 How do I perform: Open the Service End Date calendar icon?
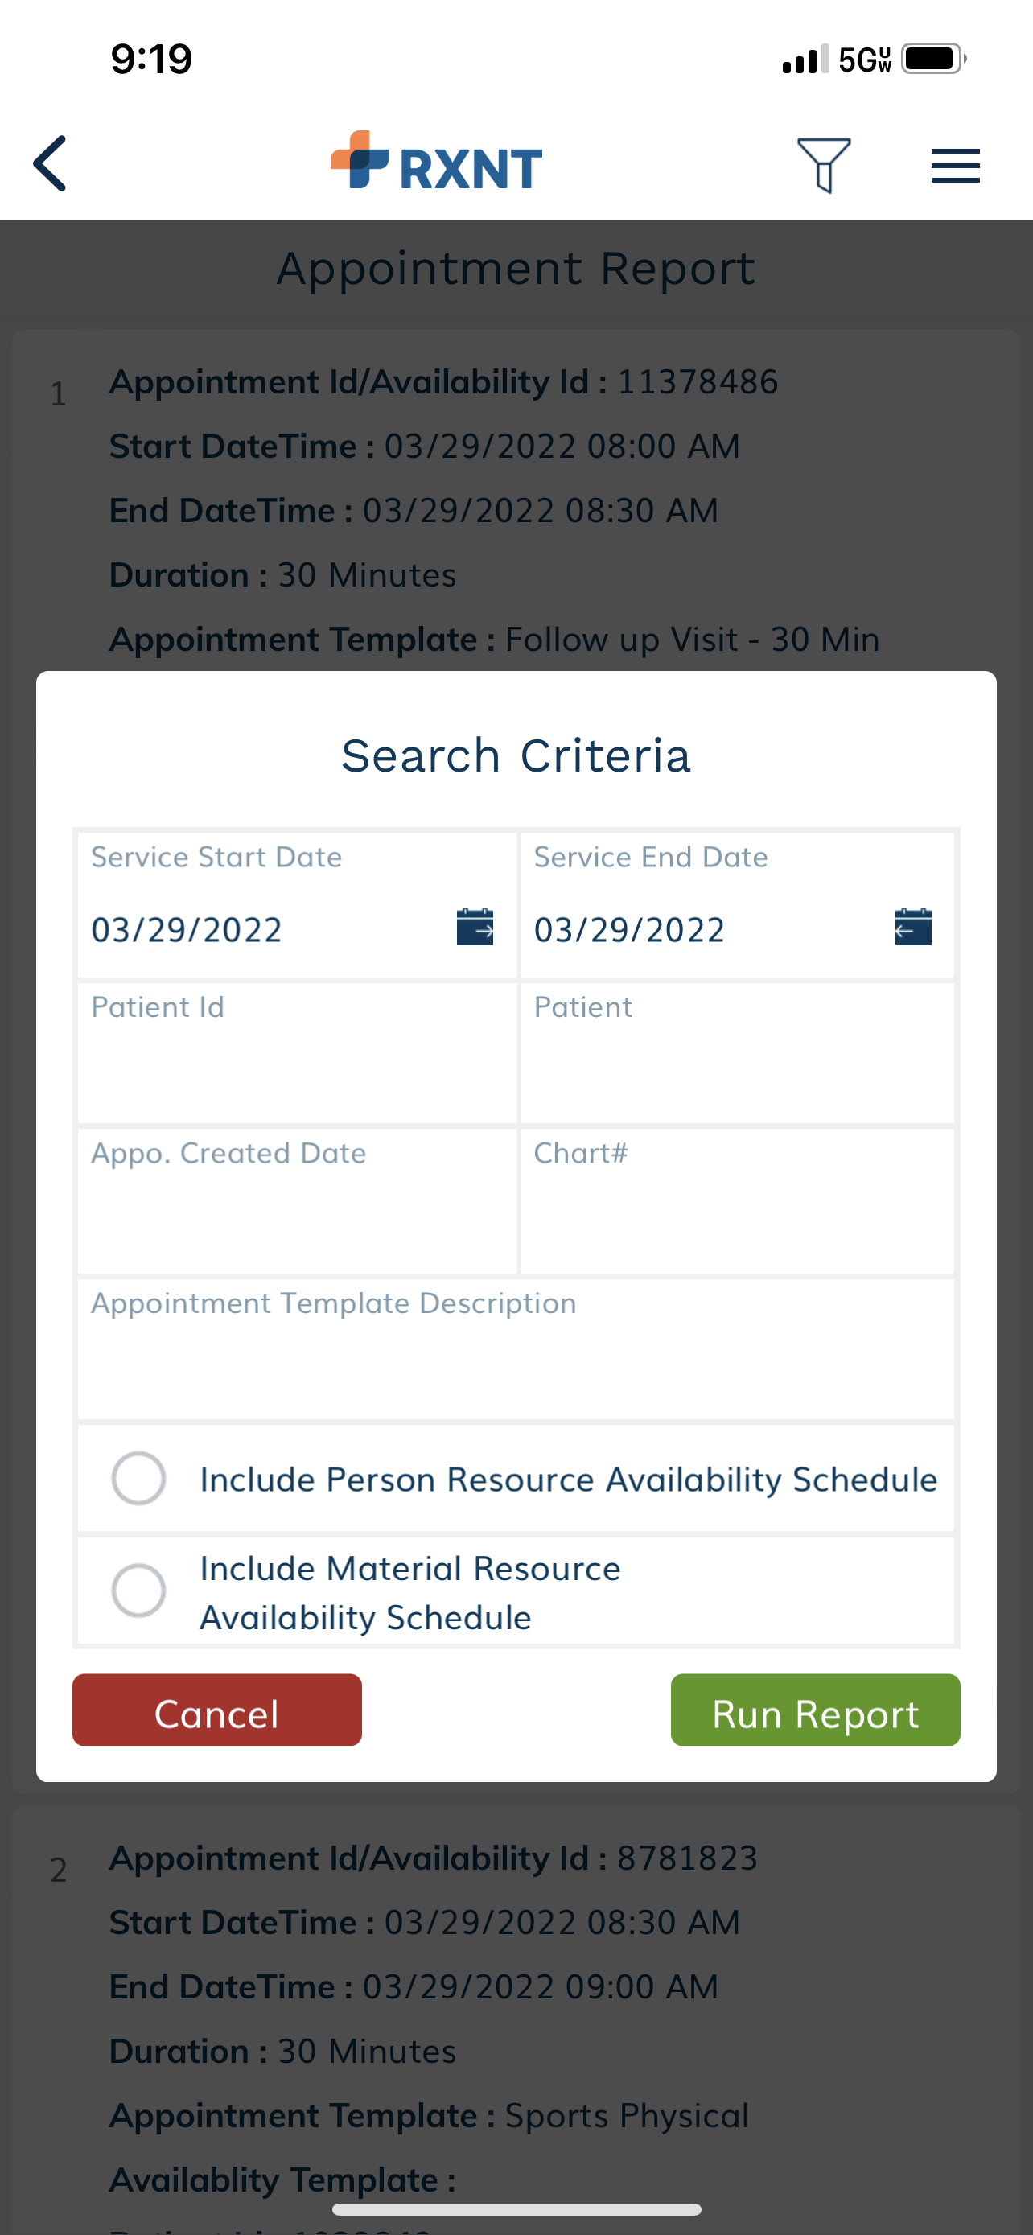(x=912, y=927)
